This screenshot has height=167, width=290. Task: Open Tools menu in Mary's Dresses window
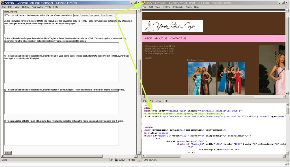coord(189,7)
